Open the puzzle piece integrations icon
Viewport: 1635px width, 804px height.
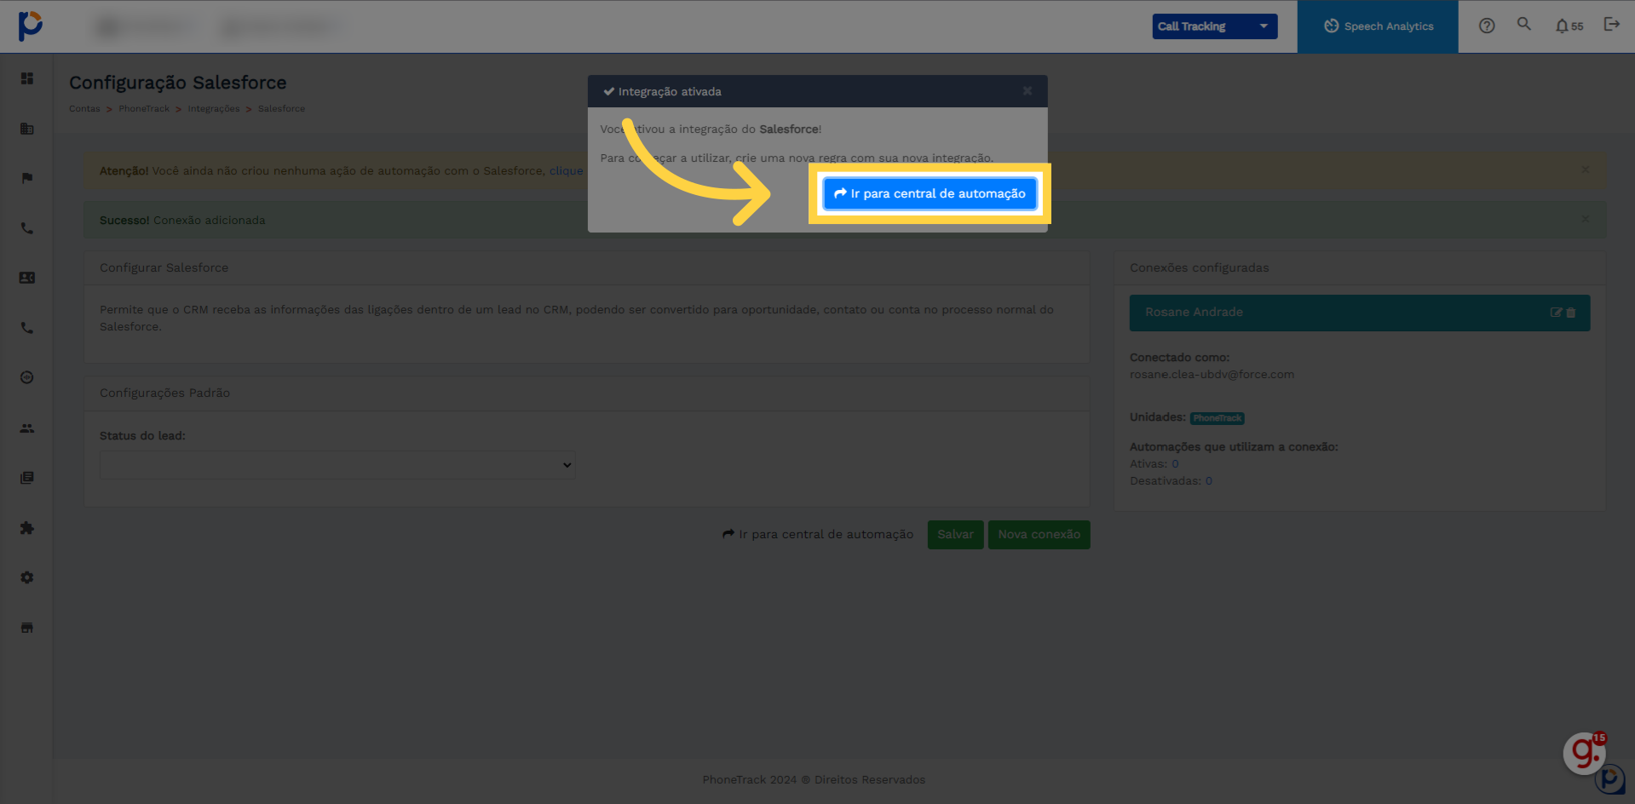pyautogui.click(x=27, y=528)
